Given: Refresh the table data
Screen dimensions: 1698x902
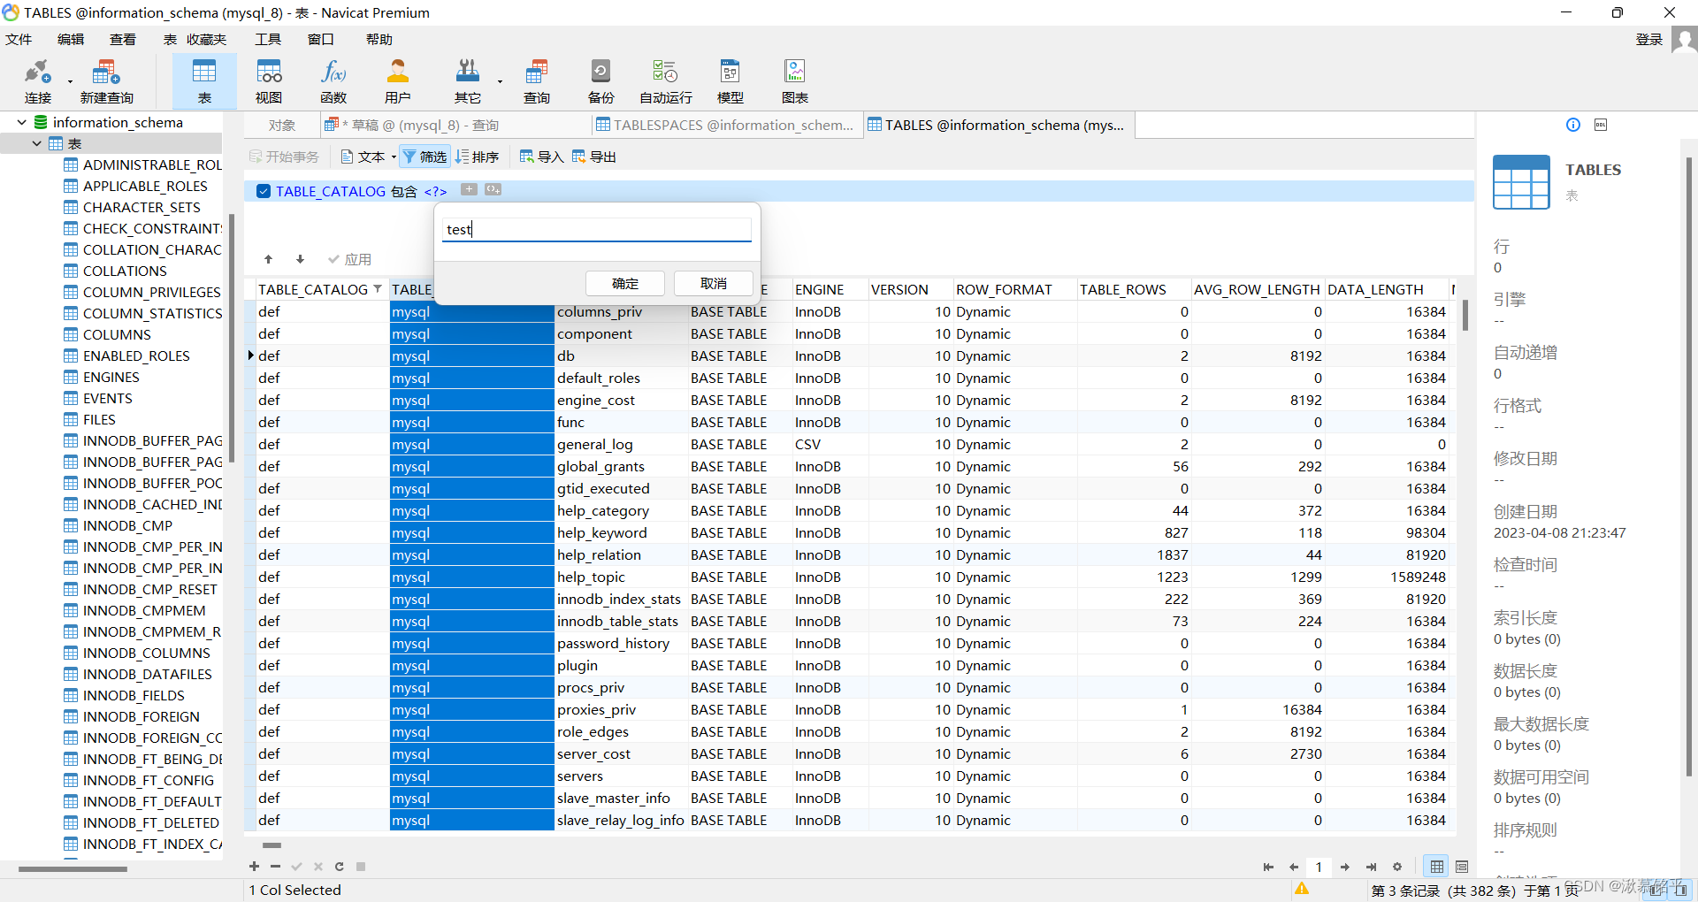Looking at the screenshot, I should [339, 867].
